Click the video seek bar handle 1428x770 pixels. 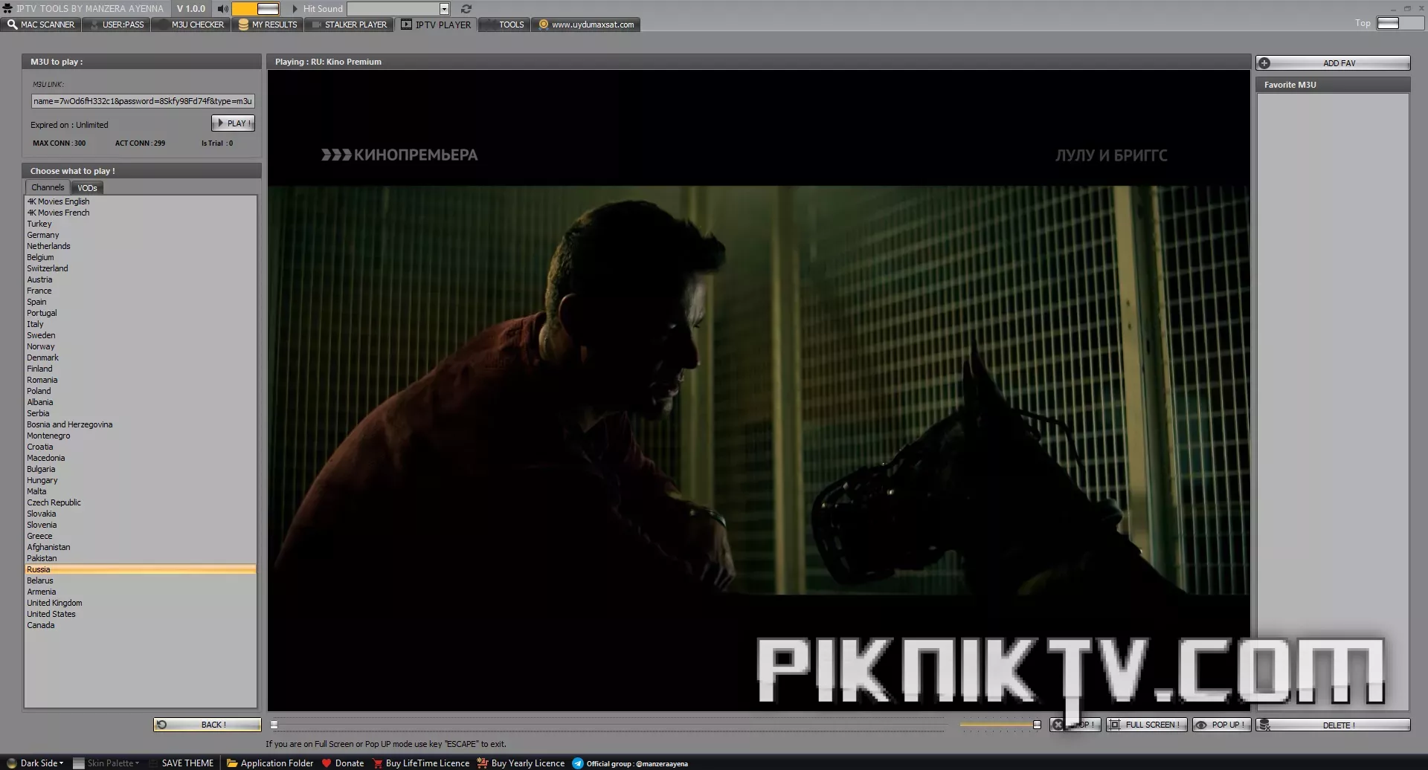click(274, 725)
